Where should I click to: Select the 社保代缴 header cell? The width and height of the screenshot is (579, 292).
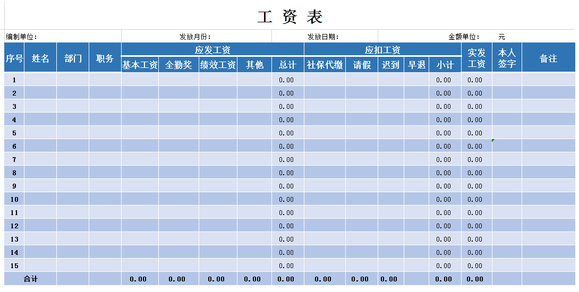point(325,65)
